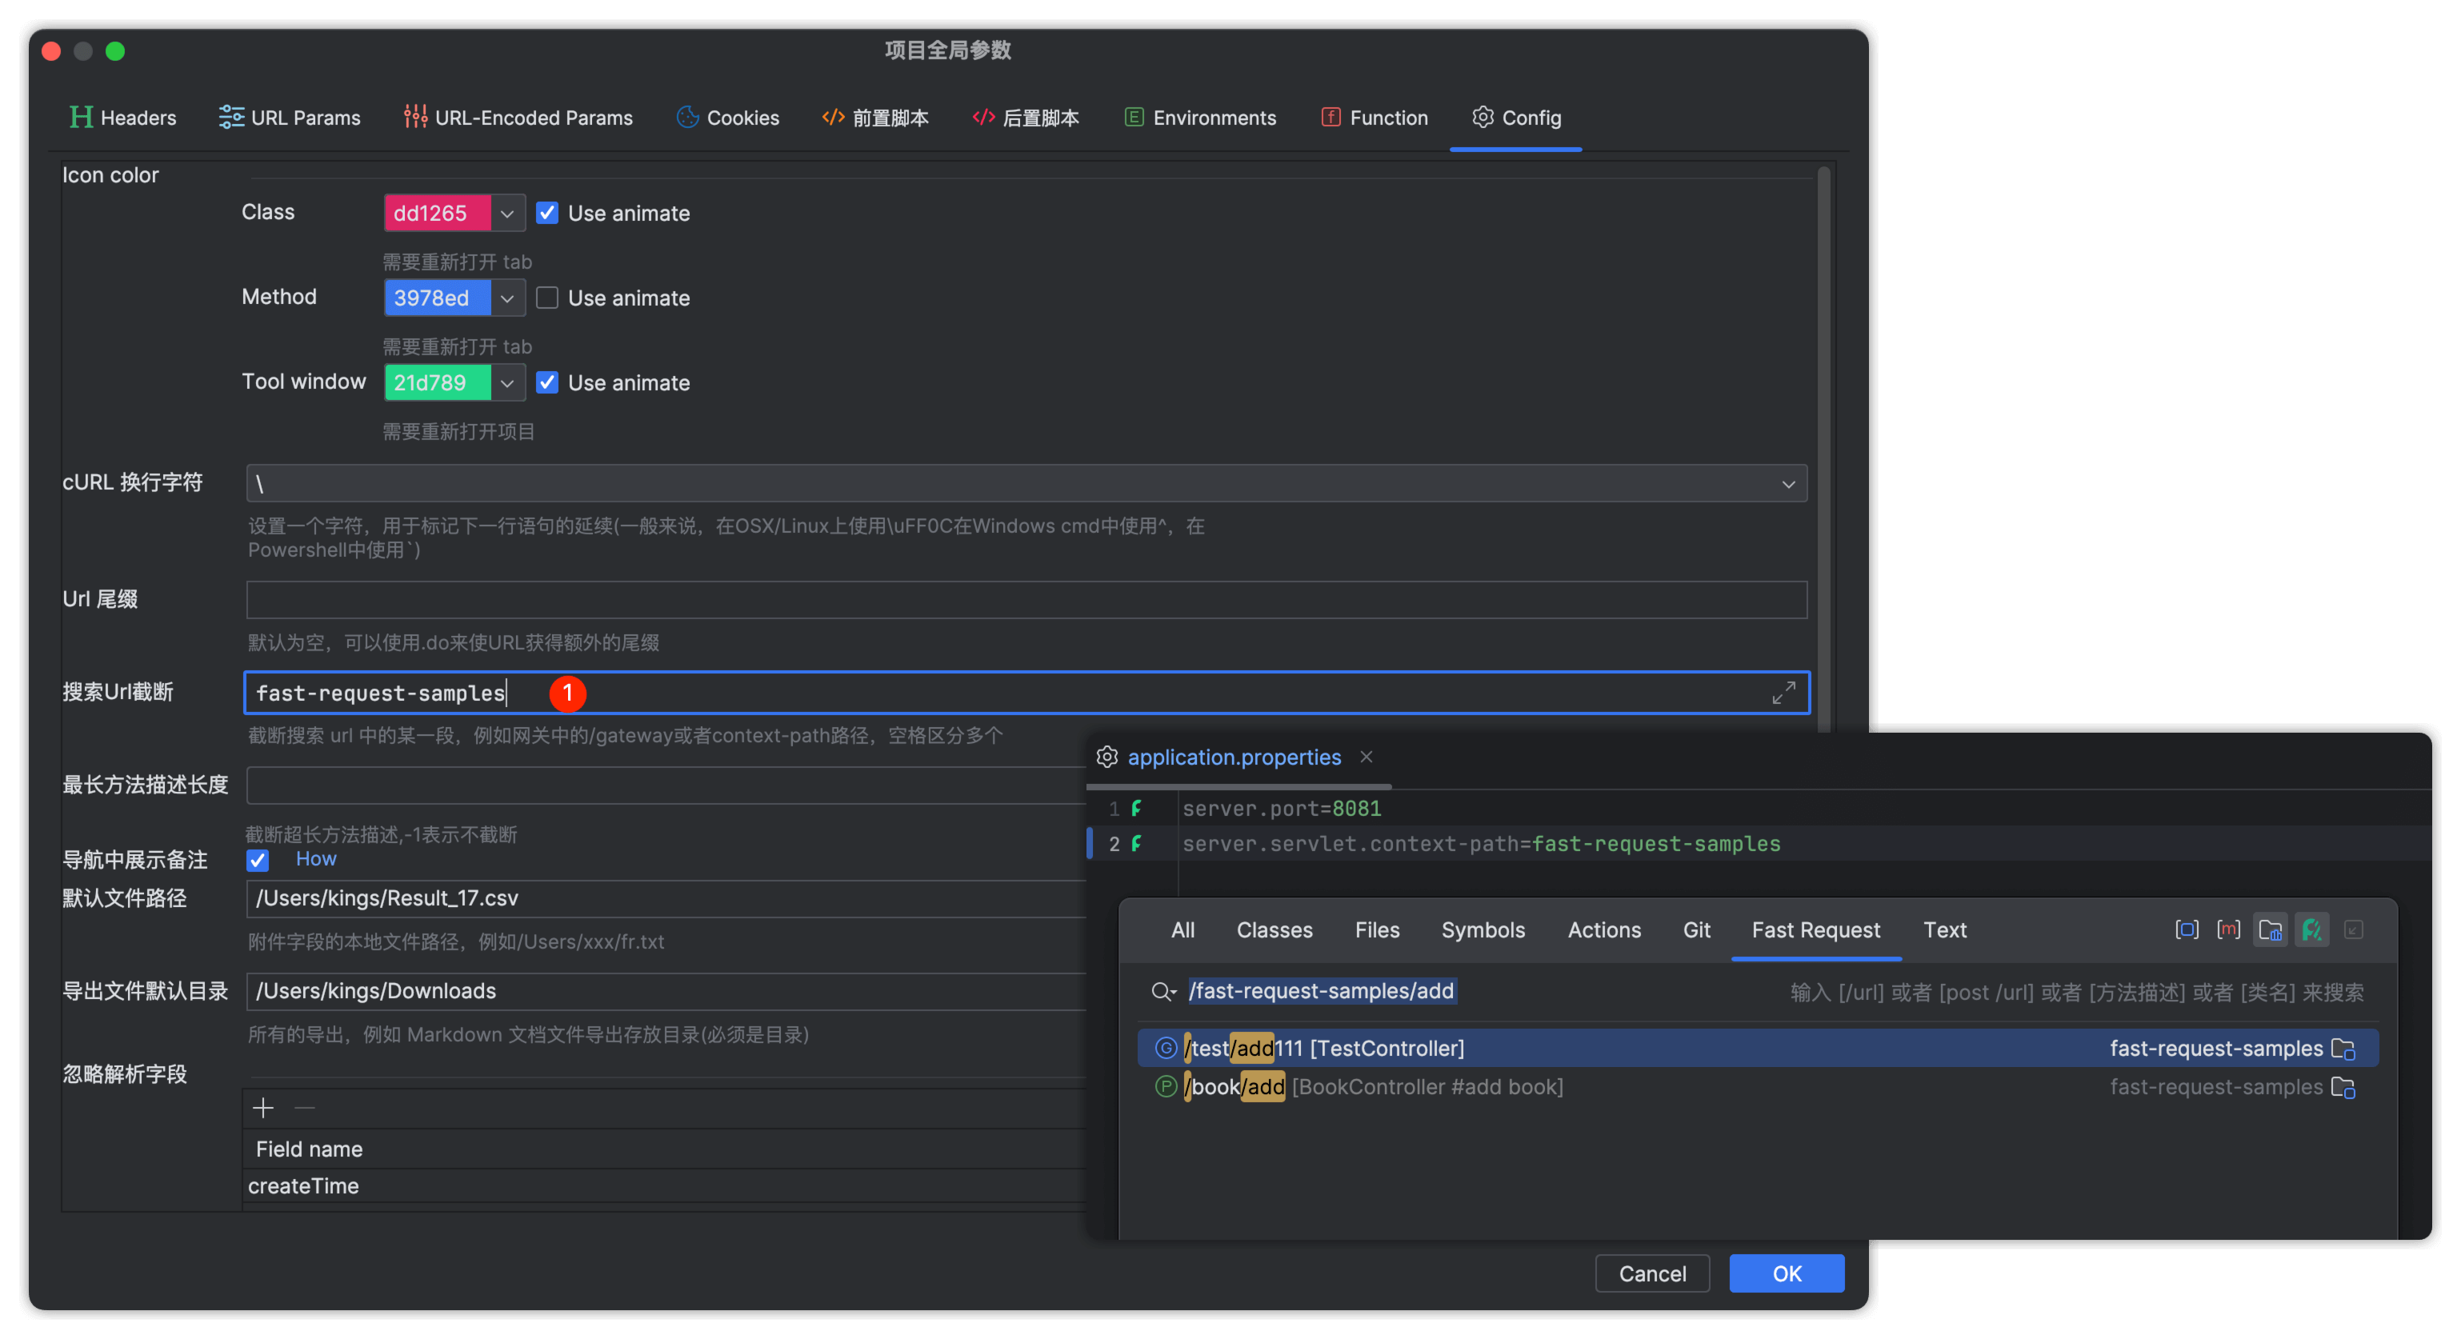Click the Method color swatch 3978ed

coord(438,298)
